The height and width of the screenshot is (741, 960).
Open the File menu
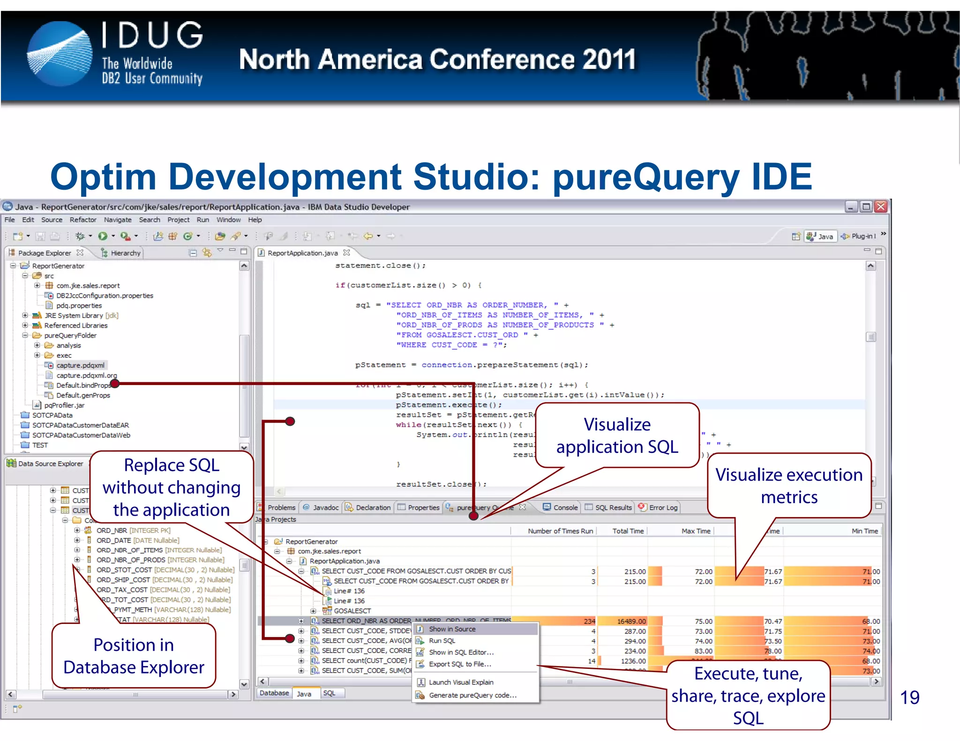(x=9, y=220)
